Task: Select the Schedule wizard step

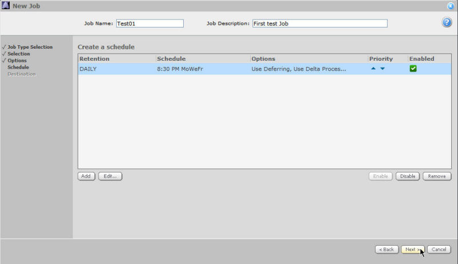Action: coord(18,67)
